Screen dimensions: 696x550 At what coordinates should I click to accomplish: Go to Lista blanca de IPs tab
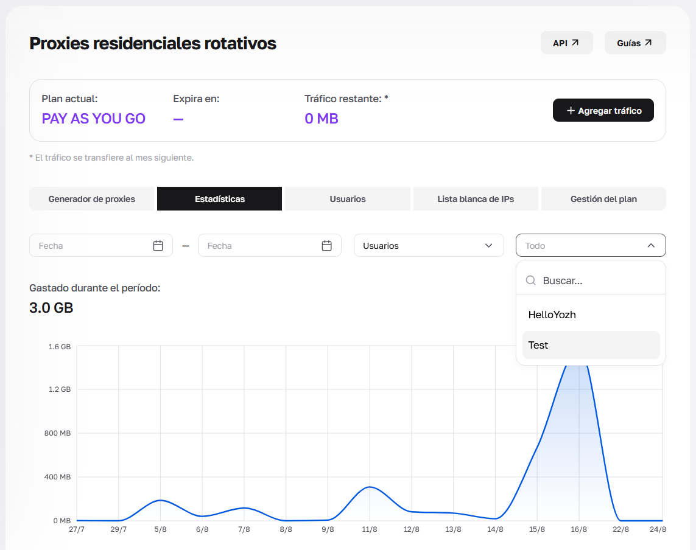pyautogui.click(x=476, y=199)
